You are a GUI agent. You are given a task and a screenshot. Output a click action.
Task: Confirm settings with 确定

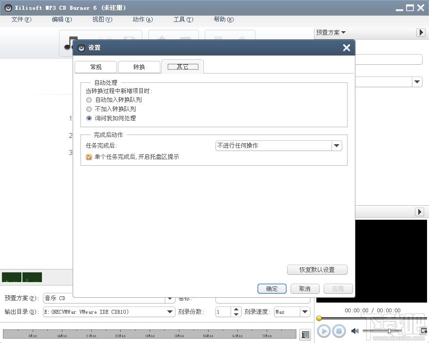pyautogui.click(x=272, y=288)
